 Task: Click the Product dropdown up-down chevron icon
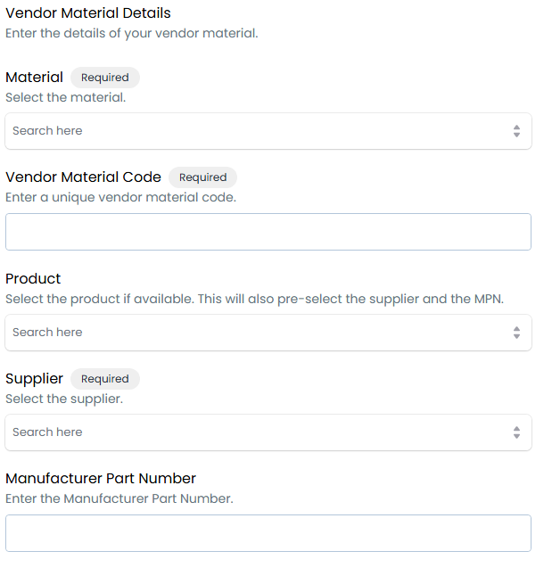pos(516,333)
